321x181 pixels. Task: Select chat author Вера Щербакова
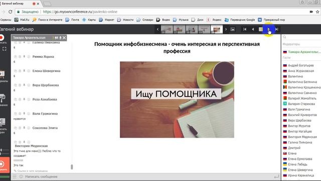pos(46,85)
